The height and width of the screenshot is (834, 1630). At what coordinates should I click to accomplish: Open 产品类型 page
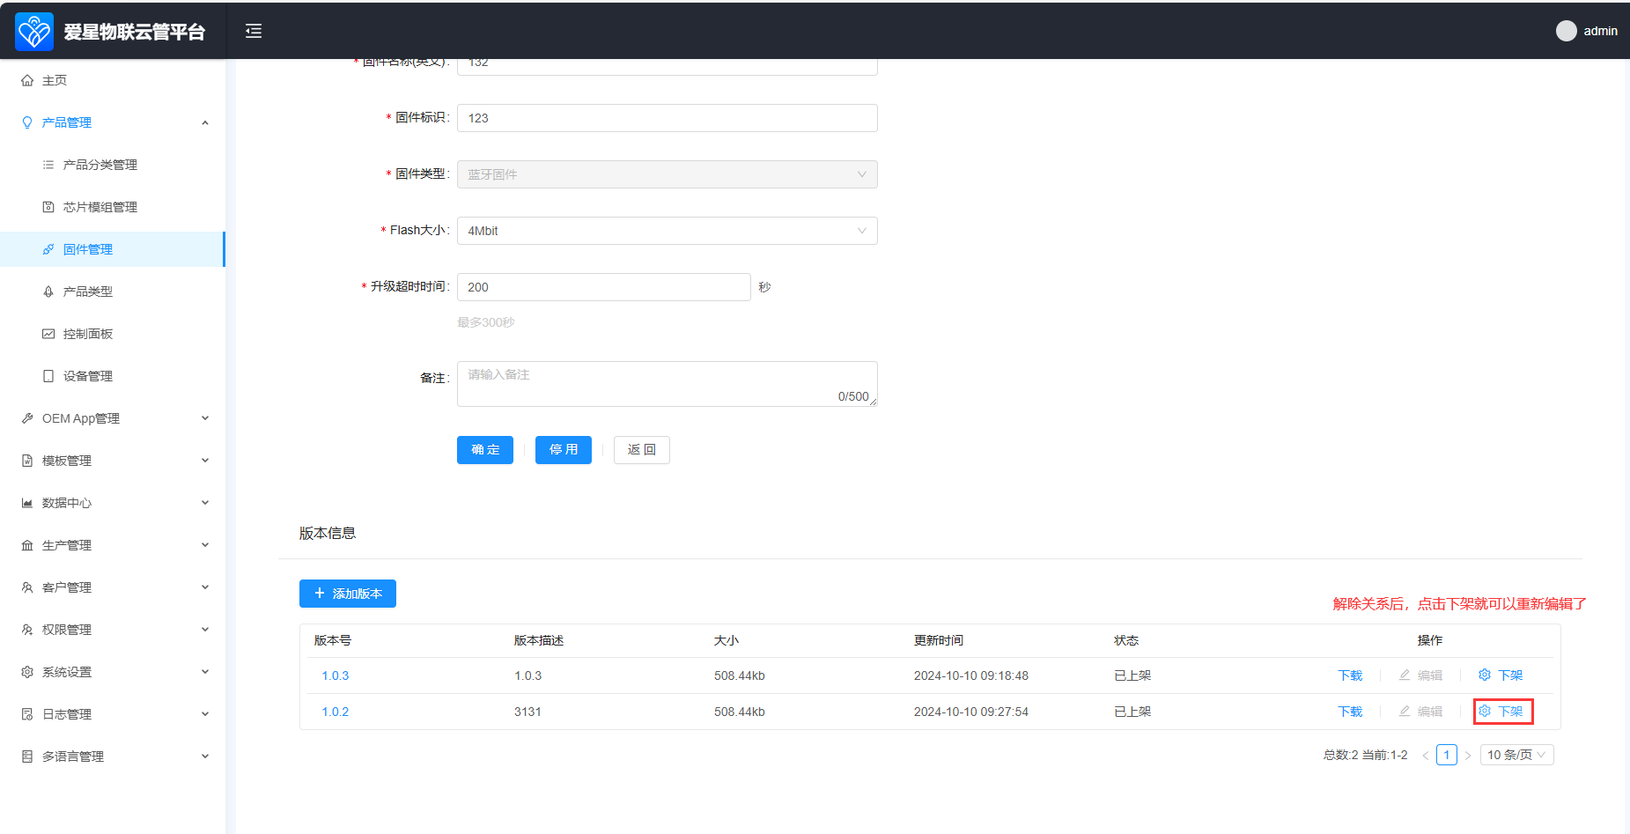113,292
